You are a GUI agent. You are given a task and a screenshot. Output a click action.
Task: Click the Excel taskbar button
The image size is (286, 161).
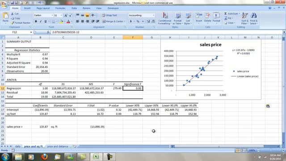(96, 157)
